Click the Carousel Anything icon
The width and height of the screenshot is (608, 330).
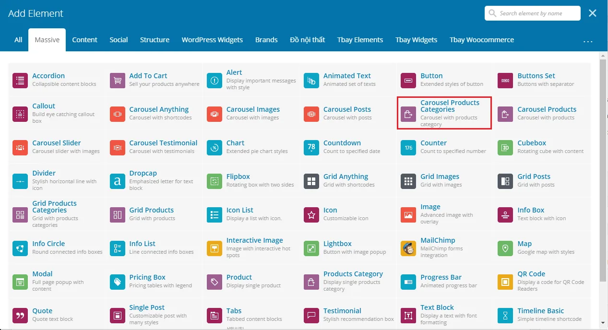pos(117,114)
